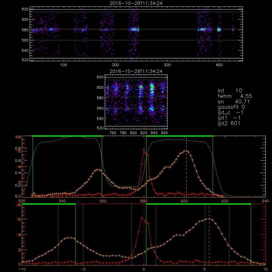Click x-axis label 200 on top spectrogram
The height and width of the screenshot is (272, 272).
(115, 65)
